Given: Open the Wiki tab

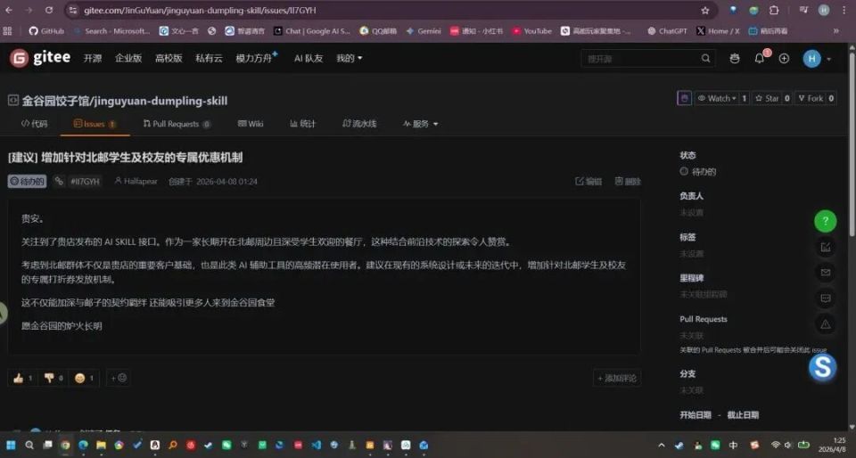Looking at the screenshot, I should point(251,124).
